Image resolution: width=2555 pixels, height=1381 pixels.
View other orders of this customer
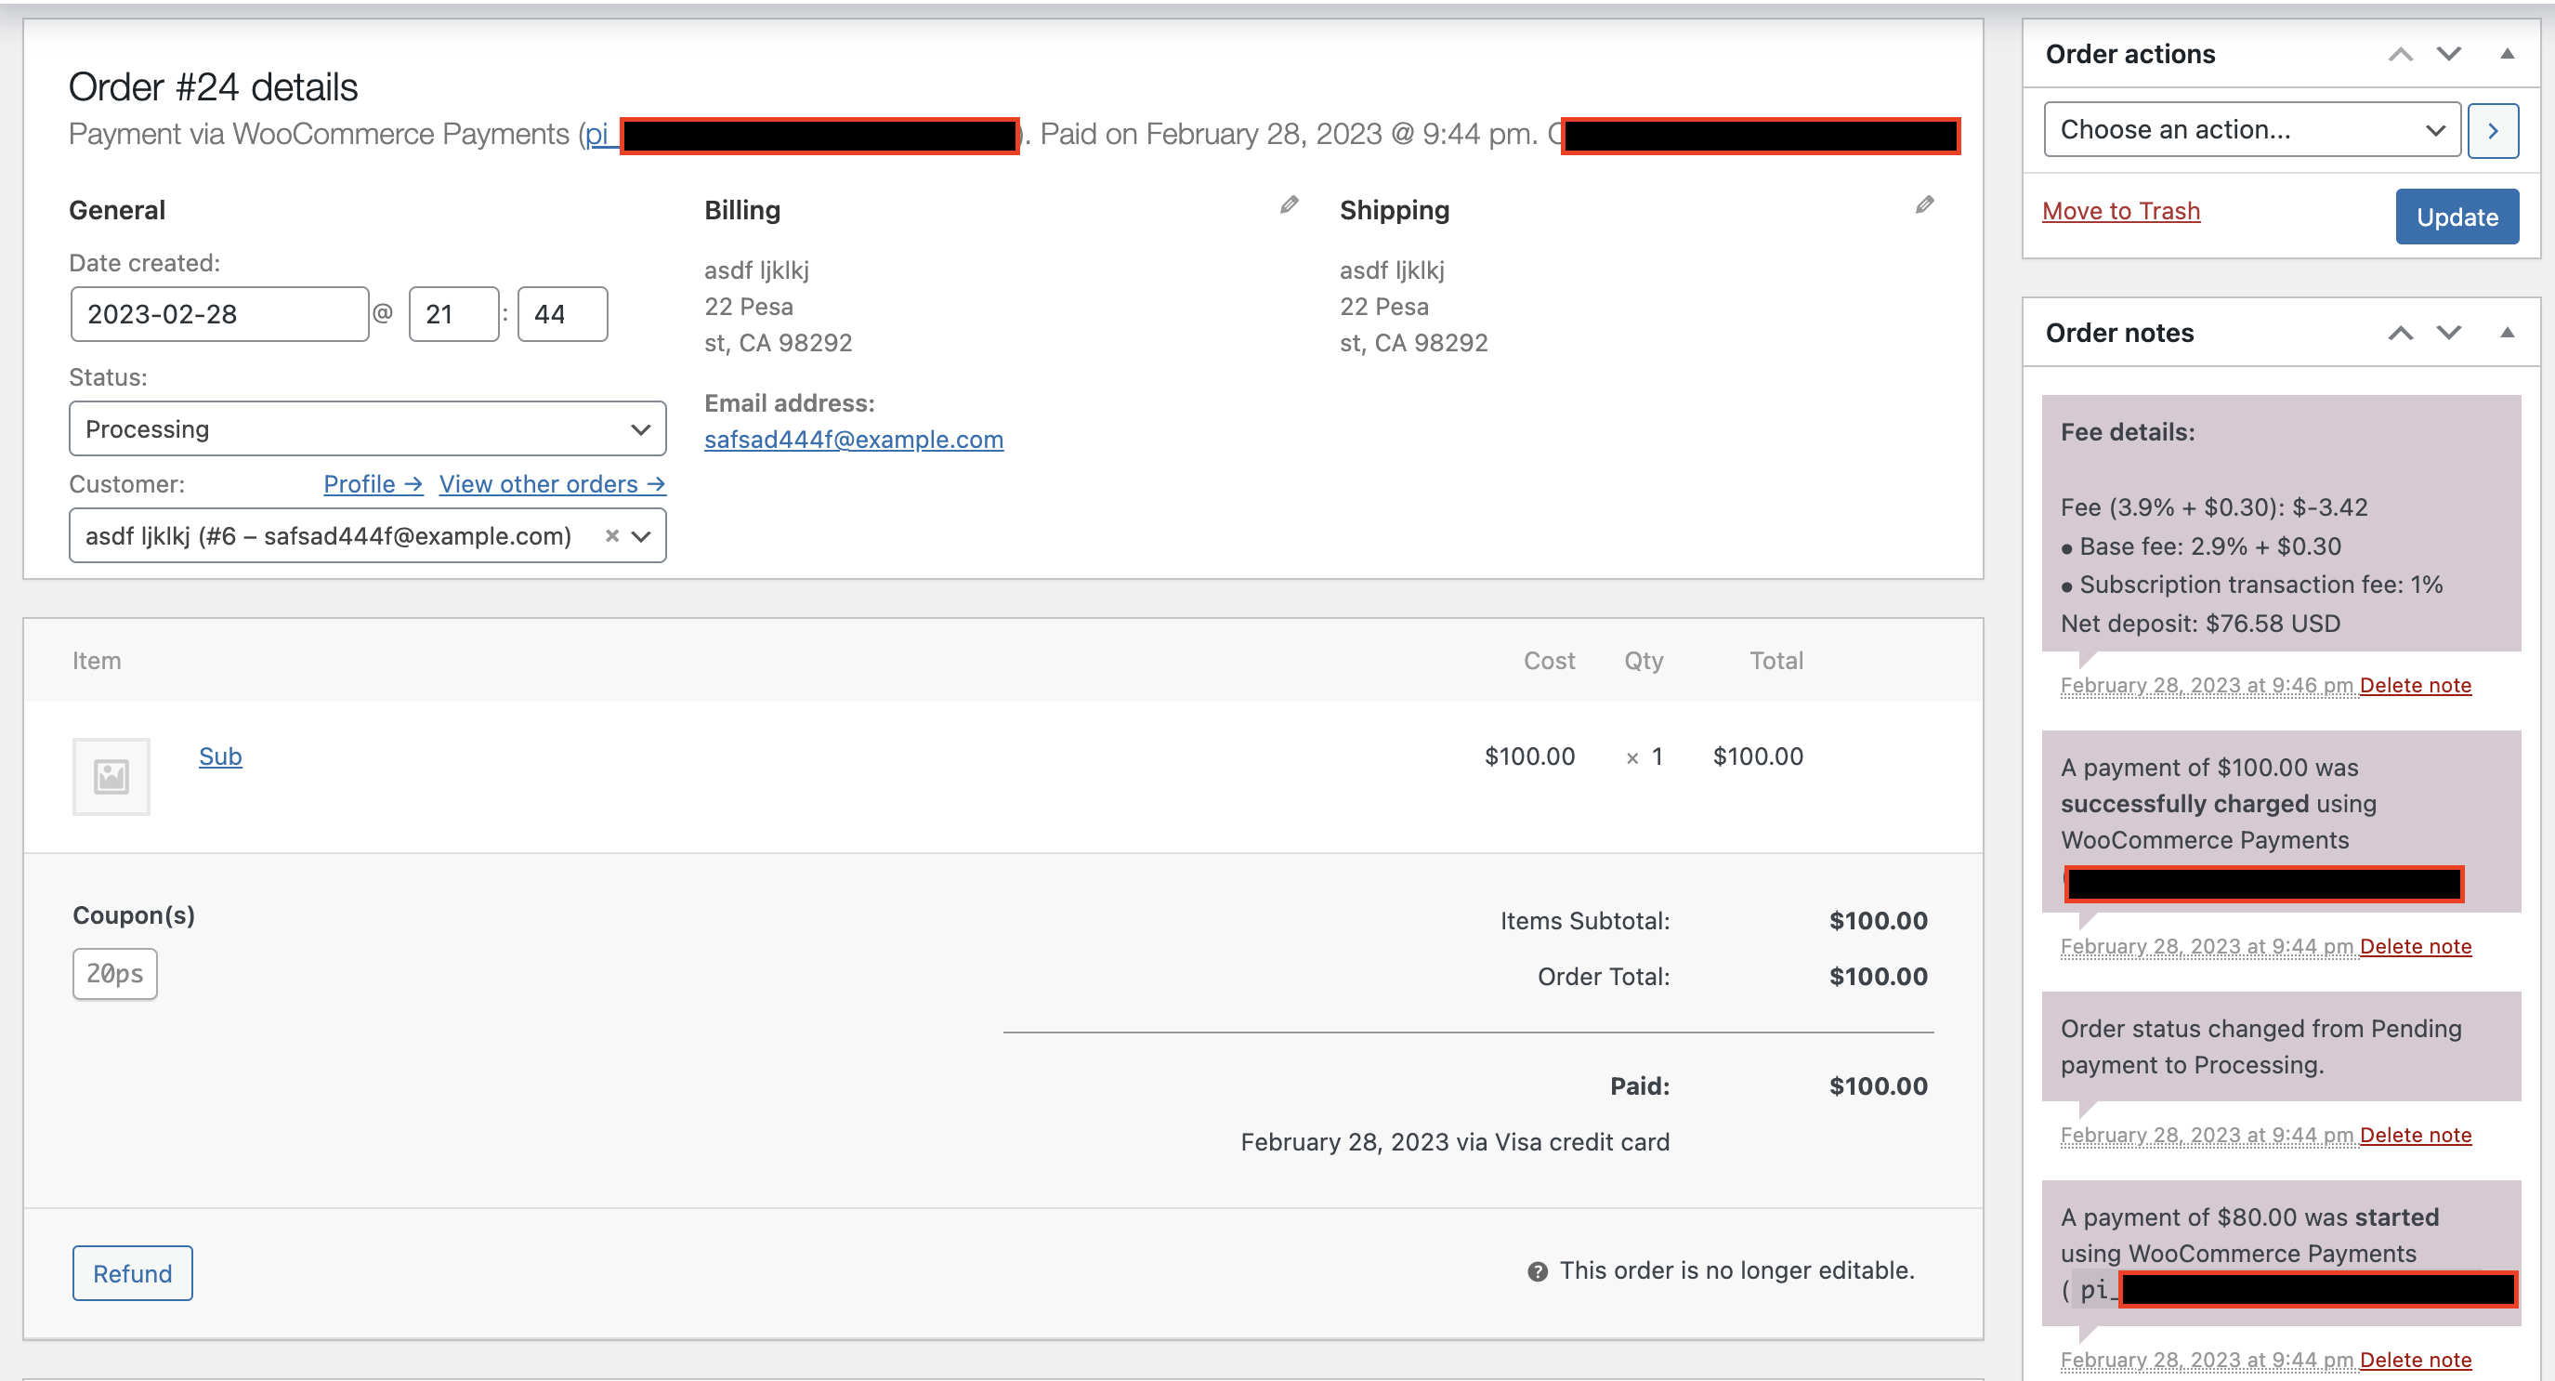tap(553, 484)
